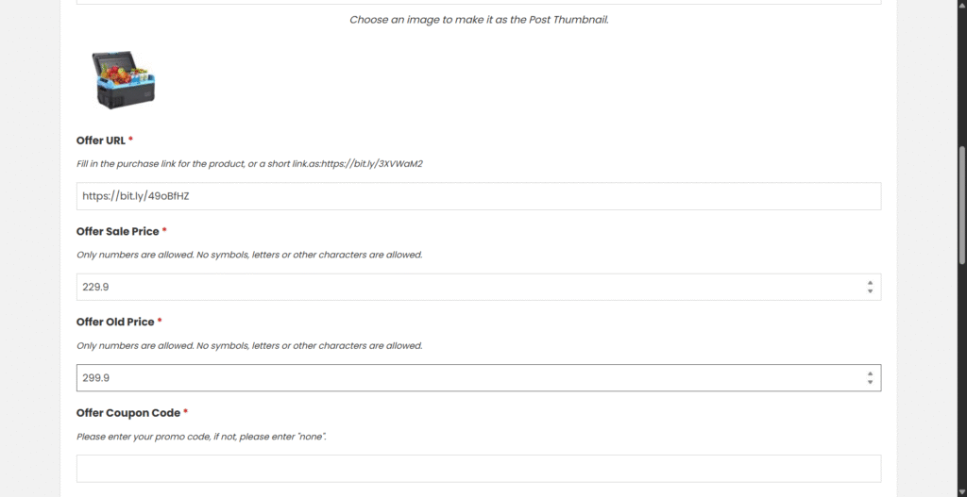Click the Offer Old Price label
The height and width of the screenshot is (497, 967).
click(114, 322)
